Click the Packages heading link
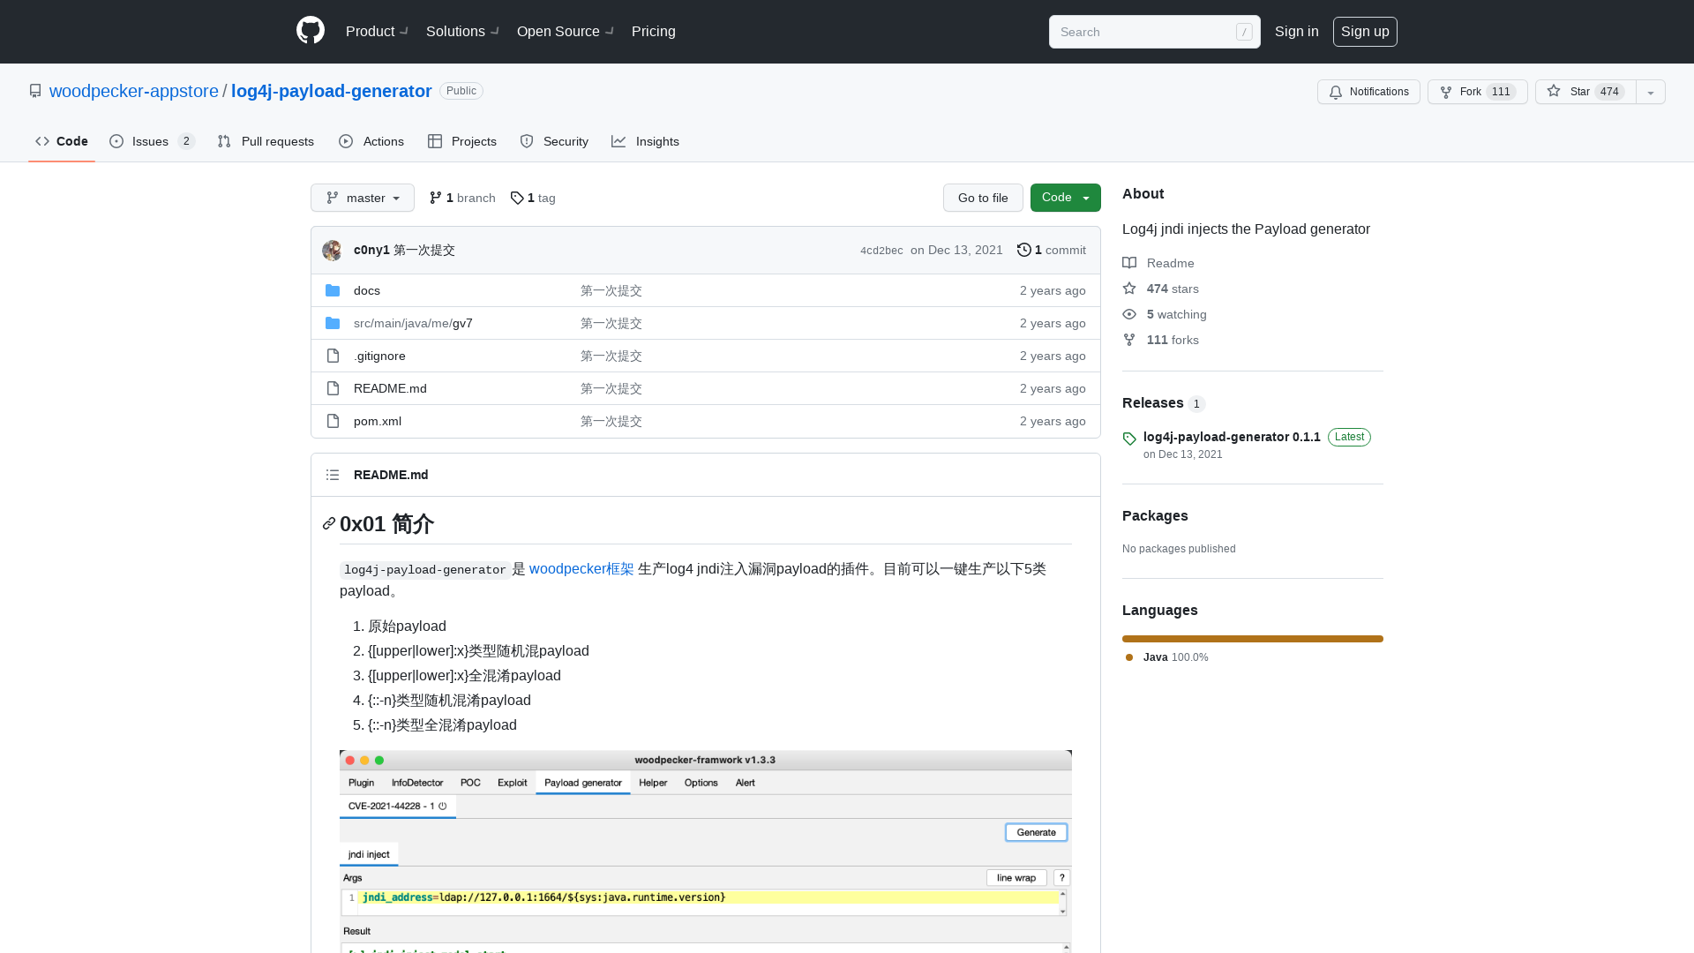 pos(1155,515)
